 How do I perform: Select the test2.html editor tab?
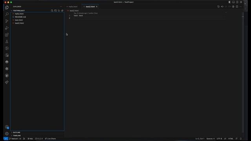90,7
